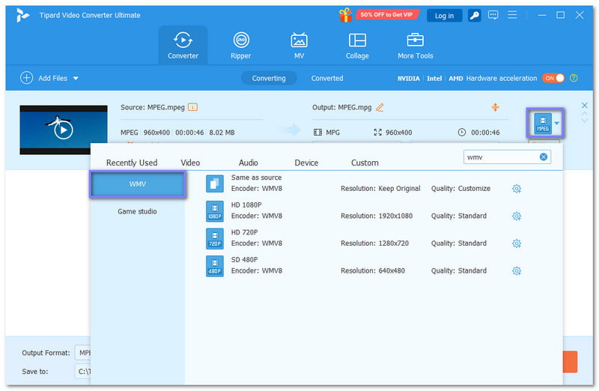Choose the SD 480P preset icon
This screenshot has width=599, height=391.
coord(215,266)
